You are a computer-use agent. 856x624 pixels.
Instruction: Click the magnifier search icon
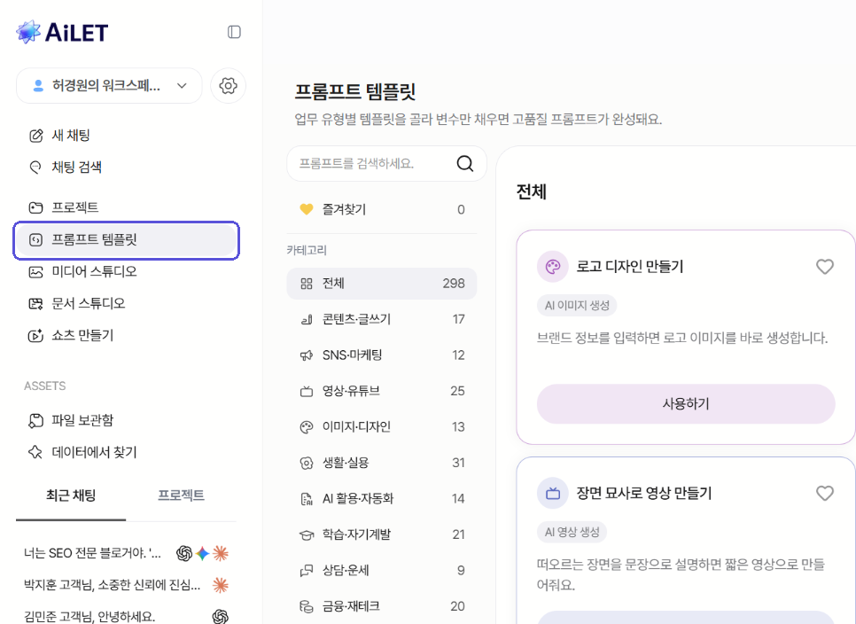[x=465, y=163]
